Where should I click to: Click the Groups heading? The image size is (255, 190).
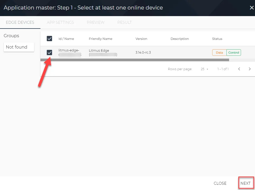coord(11,36)
